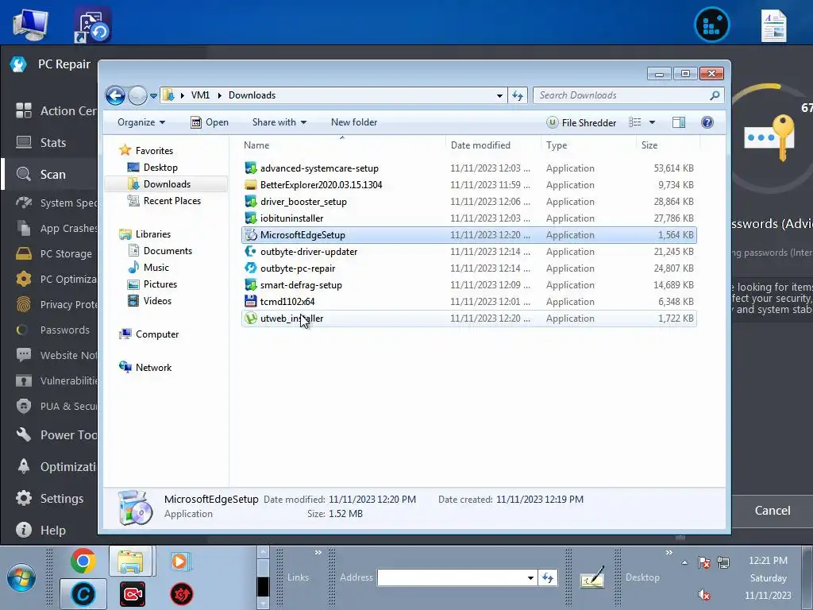Click the muted volume tray icon
Image resolution: width=813 pixels, height=610 pixels.
[x=703, y=594]
